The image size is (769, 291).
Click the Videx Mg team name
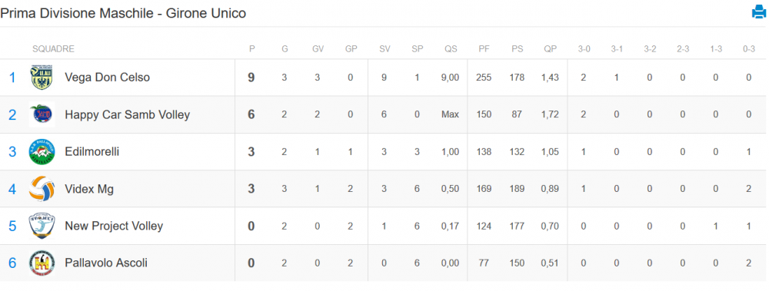tap(89, 189)
